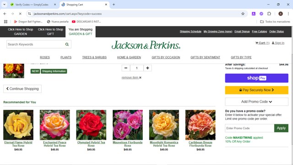Check out with Shop Pay
Viewport: 293px width, 165px height.
[256, 78]
